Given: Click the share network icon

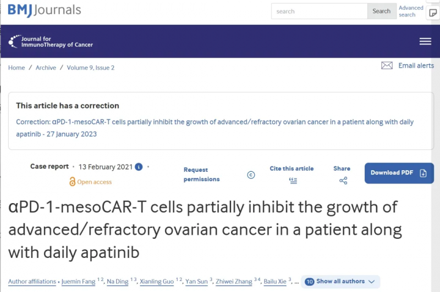Looking at the screenshot, I should pos(343,181).
